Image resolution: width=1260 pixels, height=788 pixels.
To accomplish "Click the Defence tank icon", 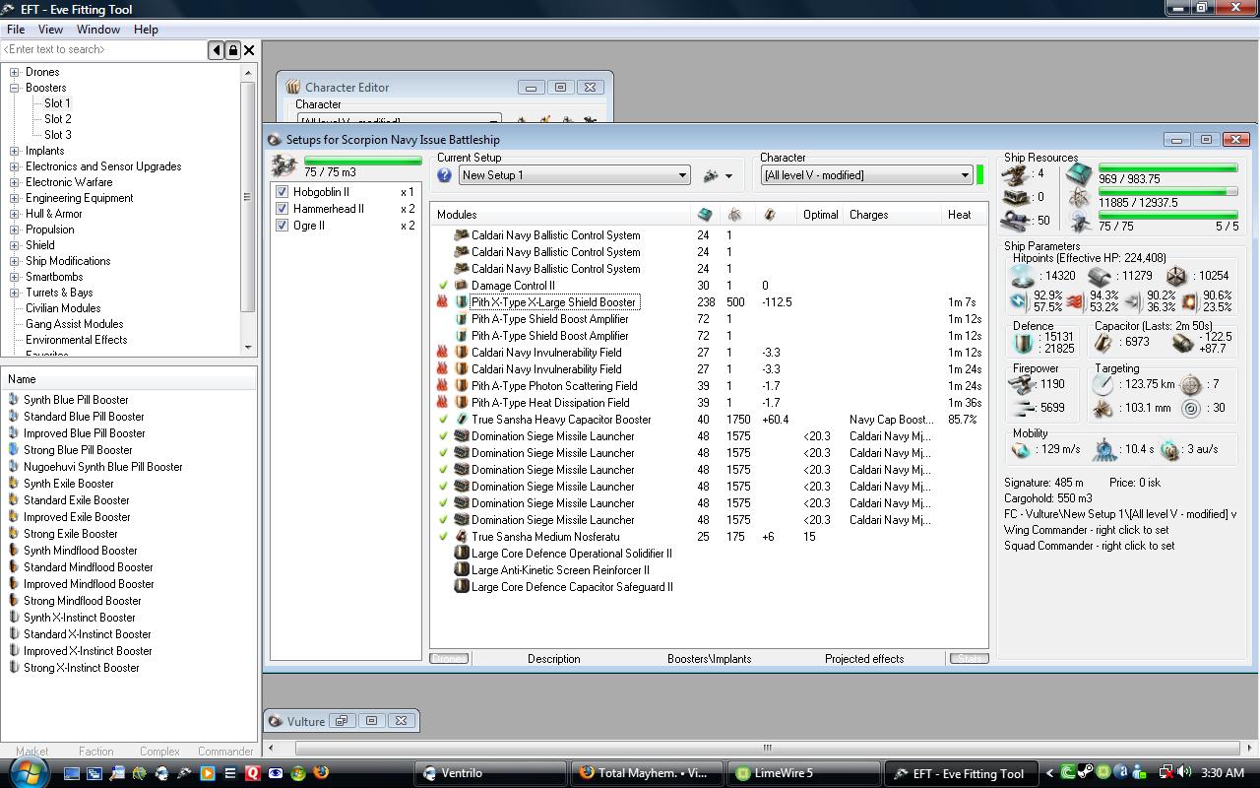I will point(1024,343).
